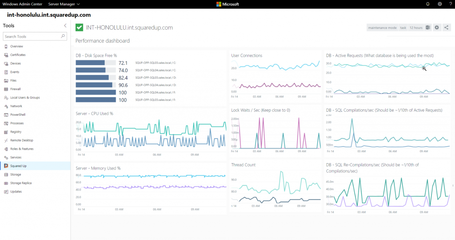455x240 pixels.
Task: Open the 12 hours timeframe selector
Action: 416,28
